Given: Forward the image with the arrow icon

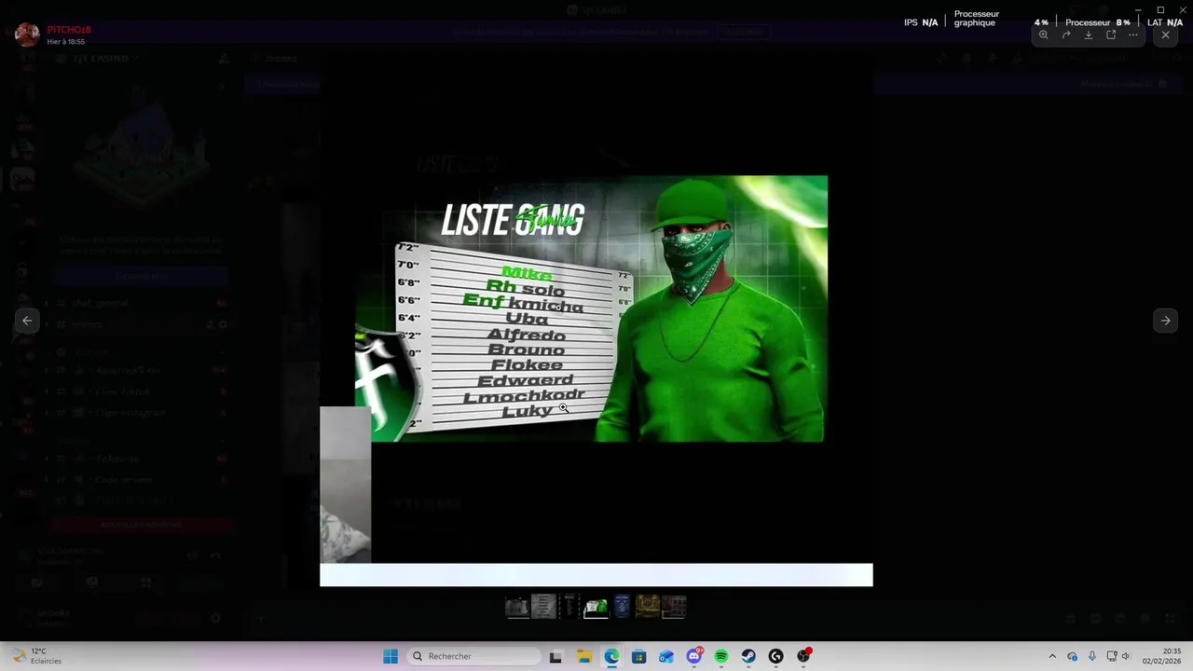Looking at the screenshot, I should pos(1066,34).
